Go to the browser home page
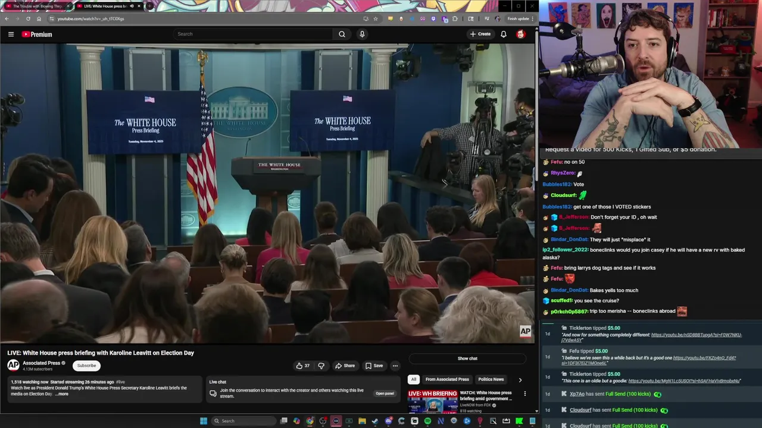The height and width of the screenshot is (428, 762). 39,18
